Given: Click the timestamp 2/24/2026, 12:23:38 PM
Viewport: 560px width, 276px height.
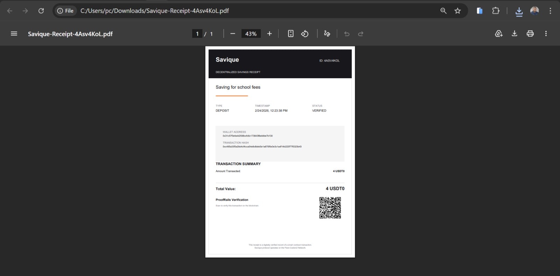Looking at the screenshot, I should pos(271,111).
